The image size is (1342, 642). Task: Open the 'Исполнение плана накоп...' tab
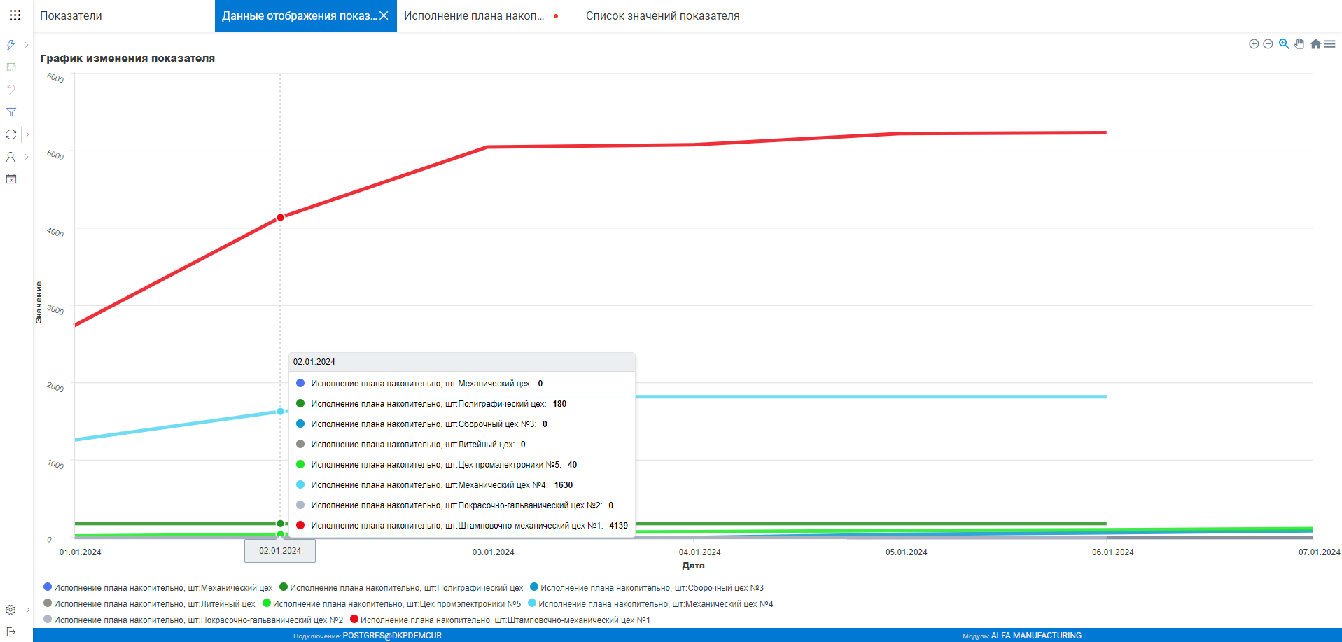[x=474, y=15]
